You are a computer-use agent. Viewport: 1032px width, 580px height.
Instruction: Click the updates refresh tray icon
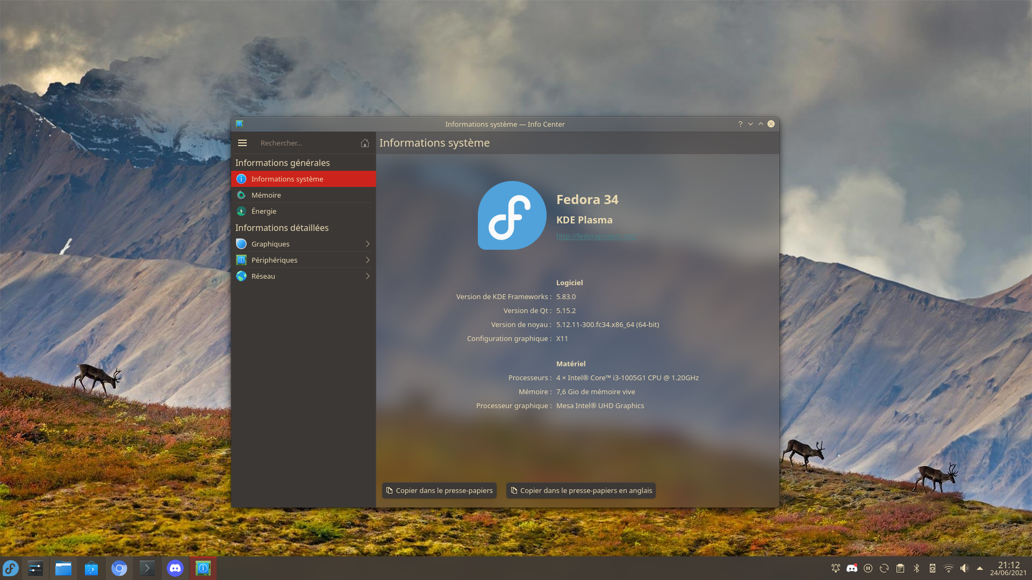(x=884, y=568)
